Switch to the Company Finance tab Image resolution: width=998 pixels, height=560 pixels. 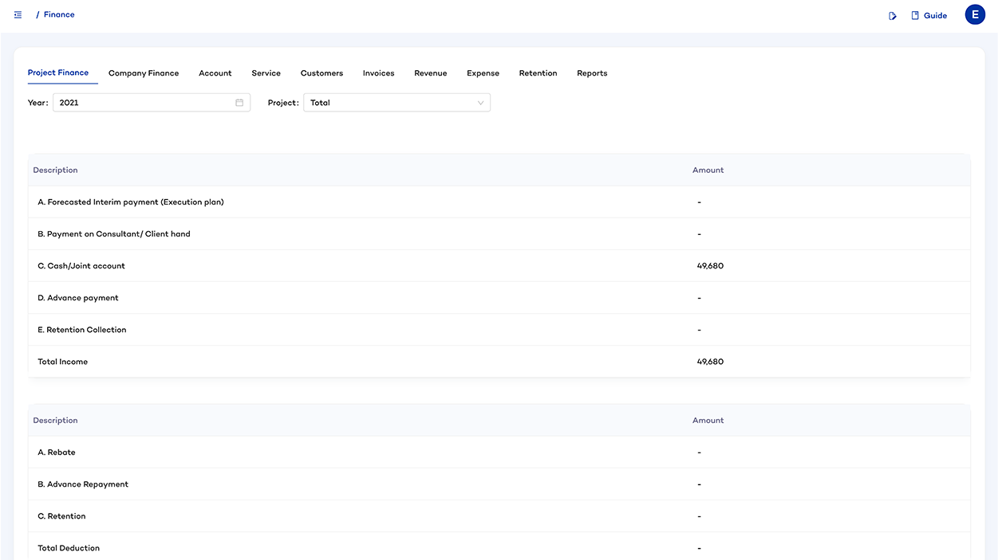click(x=144, y=73)
